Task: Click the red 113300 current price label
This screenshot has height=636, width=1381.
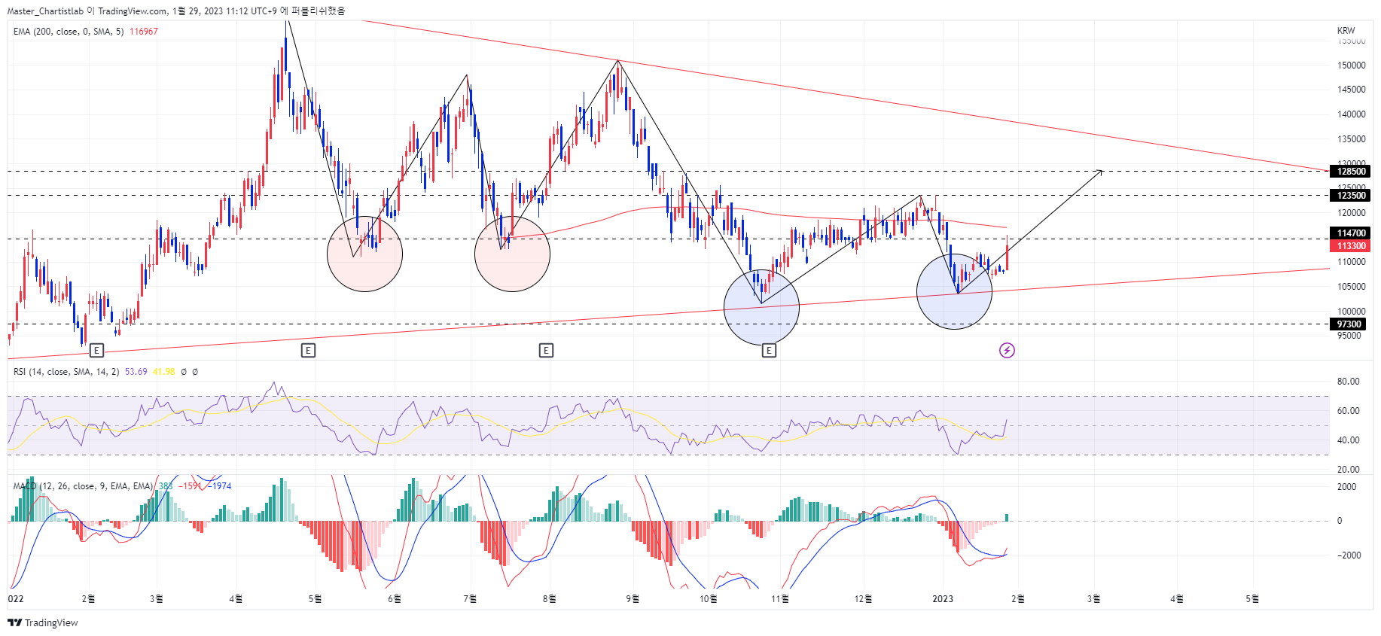Action: [1351, 246]
